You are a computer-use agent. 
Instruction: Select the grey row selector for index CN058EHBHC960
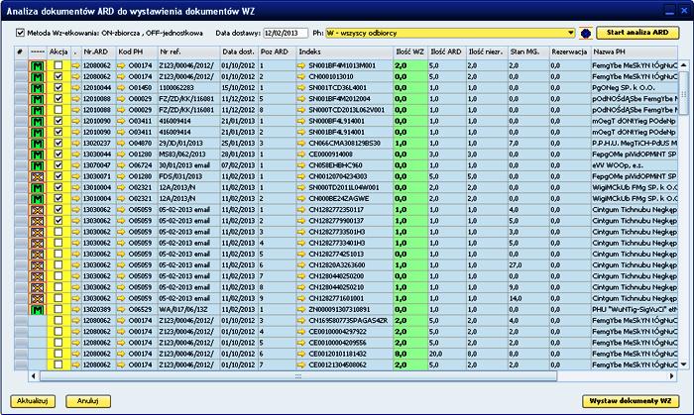point(21,165)
